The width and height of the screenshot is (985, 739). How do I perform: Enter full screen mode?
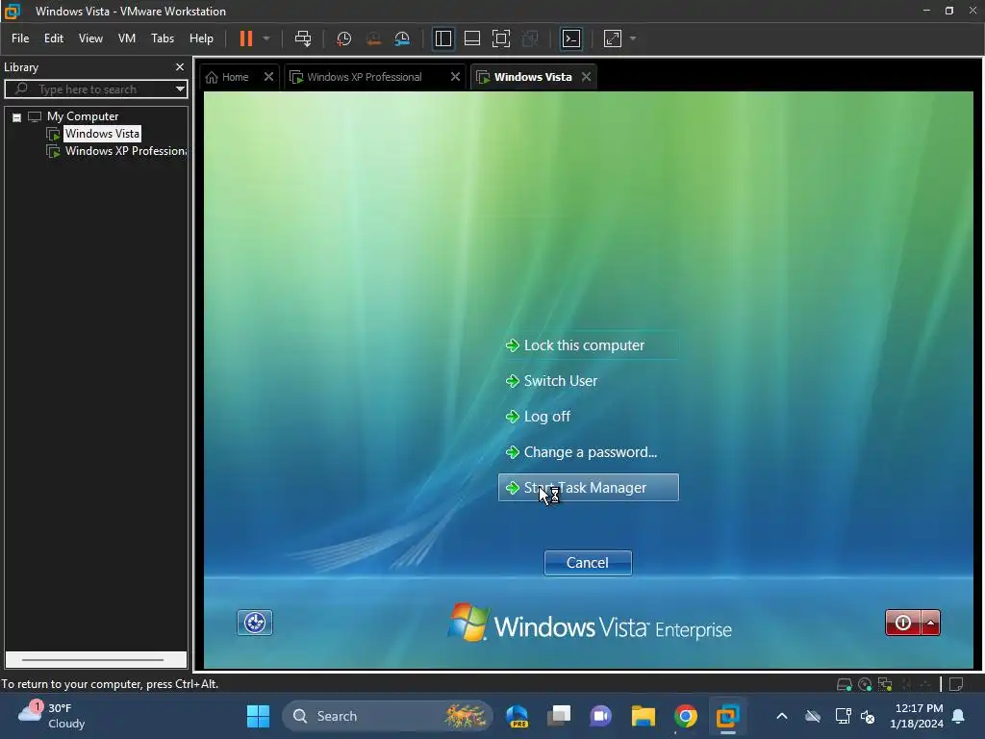[500, 38]
